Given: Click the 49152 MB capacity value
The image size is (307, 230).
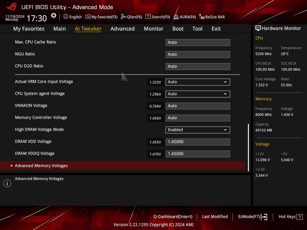Looking at the screenshot, I should point(264,130).
